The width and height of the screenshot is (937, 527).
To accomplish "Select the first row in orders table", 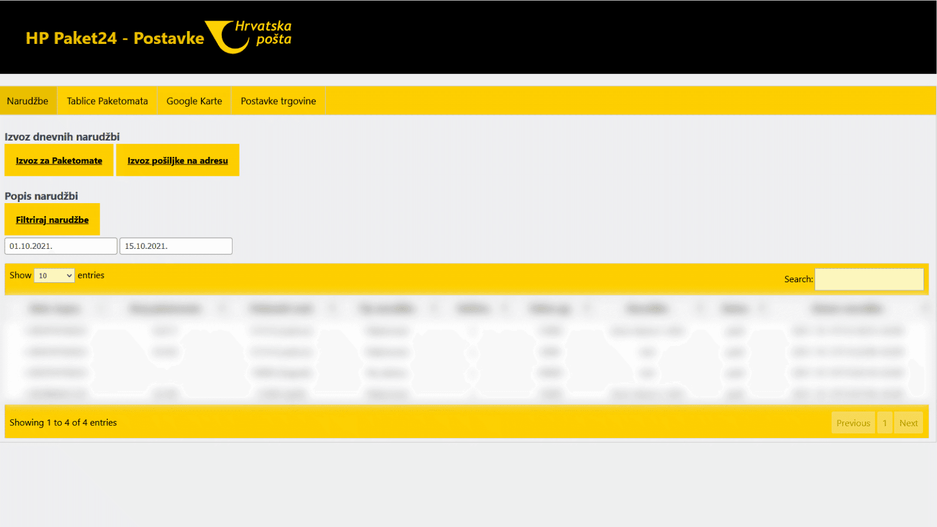I will (466, 331).
